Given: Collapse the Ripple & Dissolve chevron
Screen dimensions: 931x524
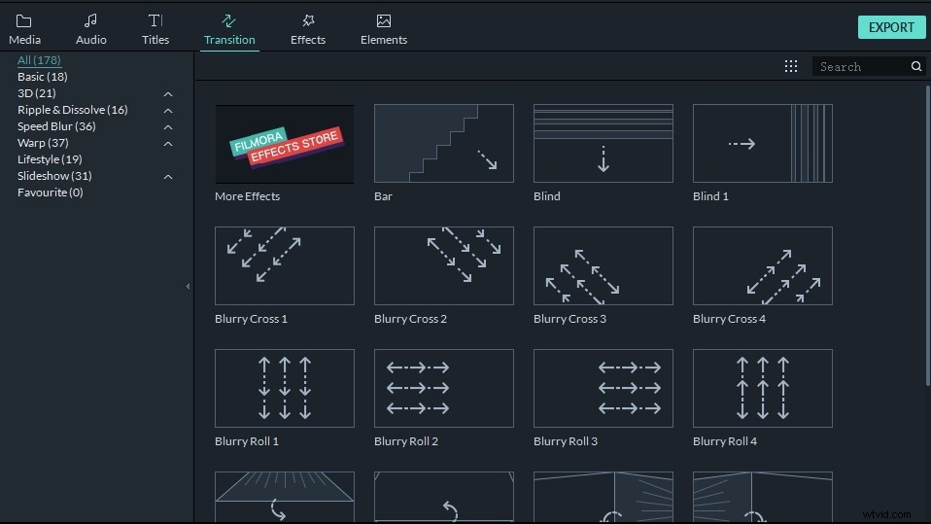Looking at the screenshot, I should click(168, 111).
